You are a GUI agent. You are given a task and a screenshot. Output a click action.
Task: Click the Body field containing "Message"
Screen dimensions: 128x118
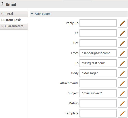pyautogui.click(x=98, y=73)
